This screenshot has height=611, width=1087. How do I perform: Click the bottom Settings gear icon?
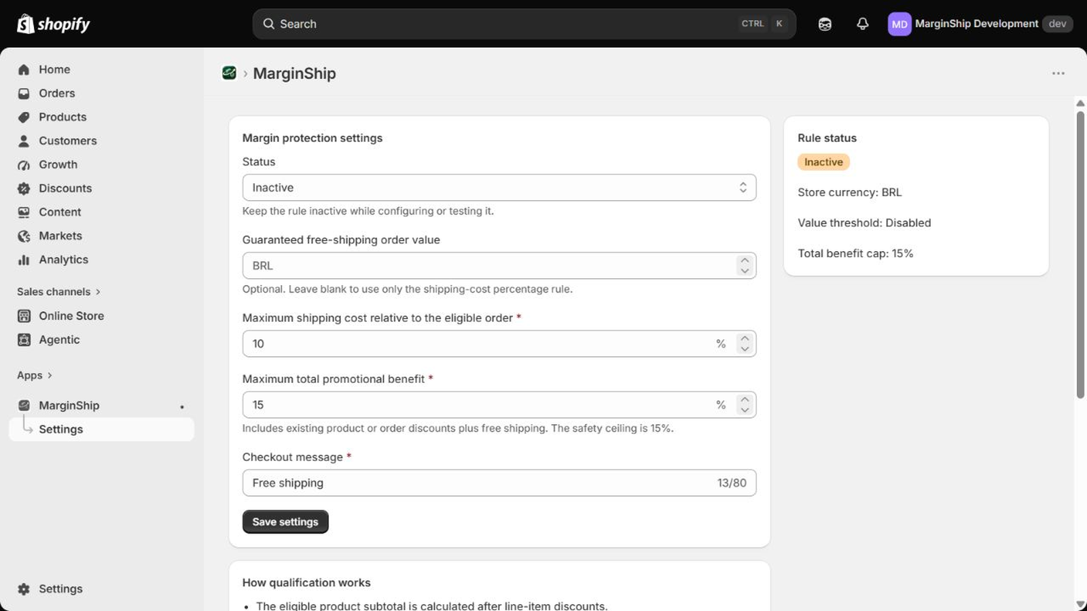24,589
